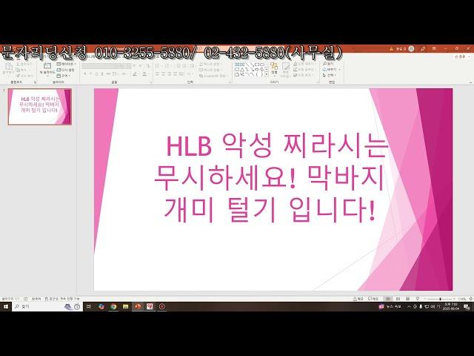Fit slide to current window
The width and height of the screenshot is (474, 356).
point(470,299)
